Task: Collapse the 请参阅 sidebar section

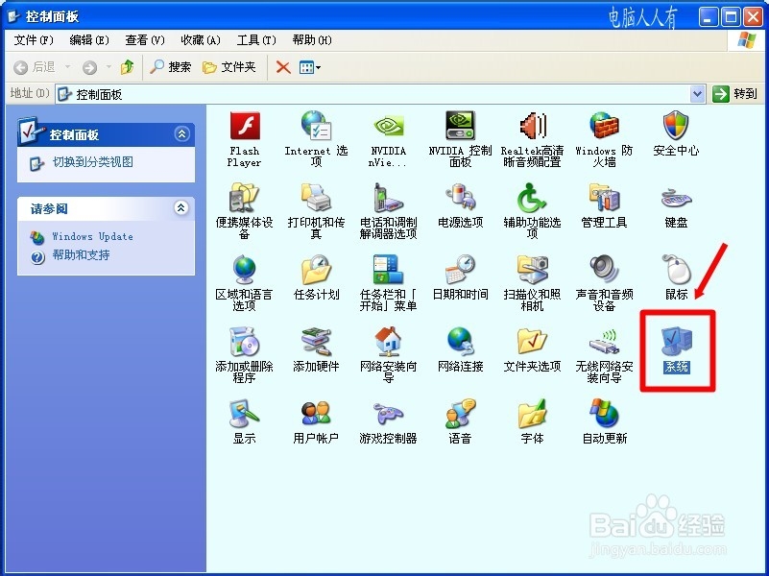Action: [182, 208]
